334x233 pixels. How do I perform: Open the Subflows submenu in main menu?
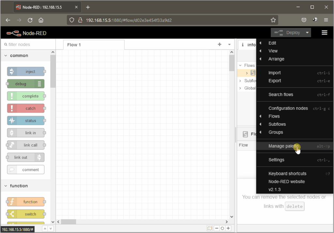(295, 124)
